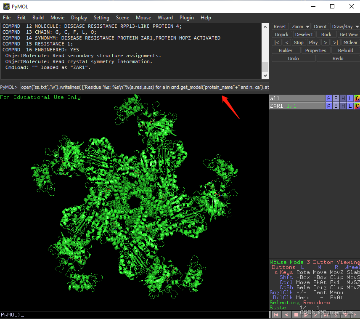Click the play triangle in bottom playback bar
The height and width of the screenshot is (319, 360).
click(306, 315)
